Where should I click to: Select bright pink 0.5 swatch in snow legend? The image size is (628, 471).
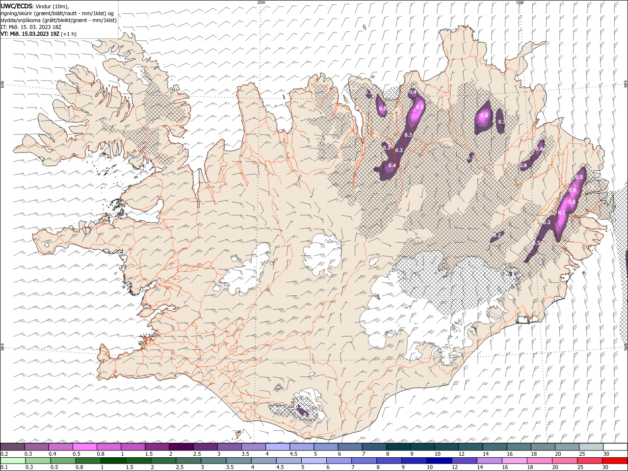coord(85,447)
